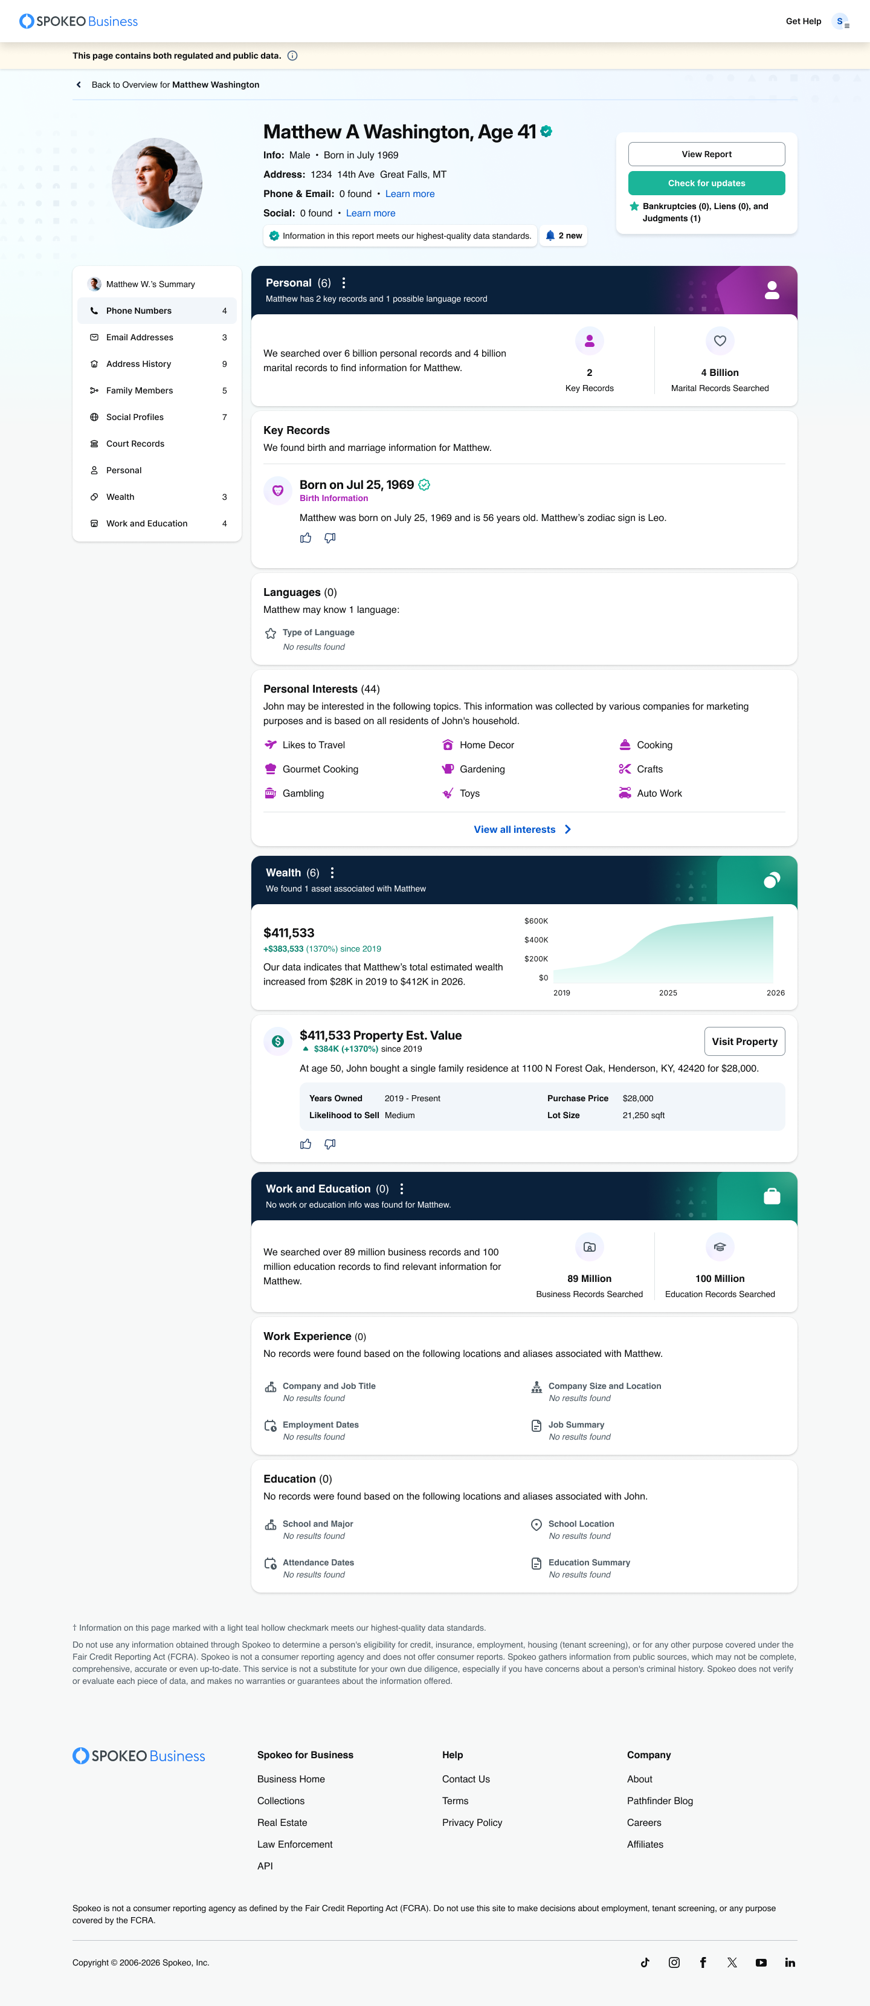Open Spokeo TikTok page icon
This screenshot has width=870, height=2006.
[645, 1962]
